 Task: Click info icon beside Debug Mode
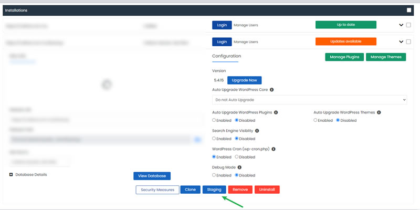tap(239, 167)
